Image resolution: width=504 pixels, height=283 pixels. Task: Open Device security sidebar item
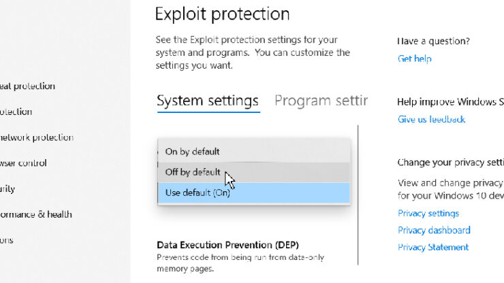(x=8, y=189)
